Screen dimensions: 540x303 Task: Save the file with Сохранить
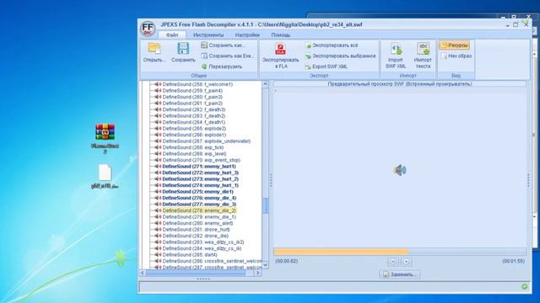point(183,52)
